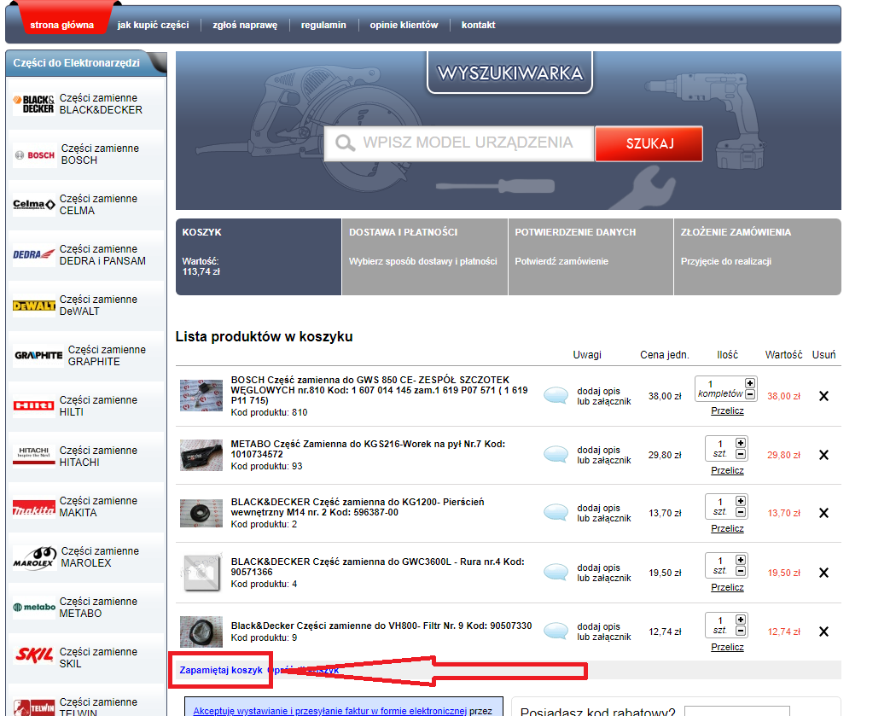Increase quantity of GWC3600L Rura item
The width and height of the screenshot is (896, 716).
pos(741,560)
